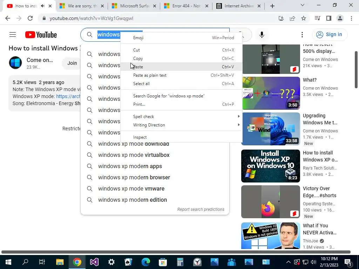Pick suggestion windows xp mode vmware
The height and width of the screenshot is (269, 359).
pos(155,189)
